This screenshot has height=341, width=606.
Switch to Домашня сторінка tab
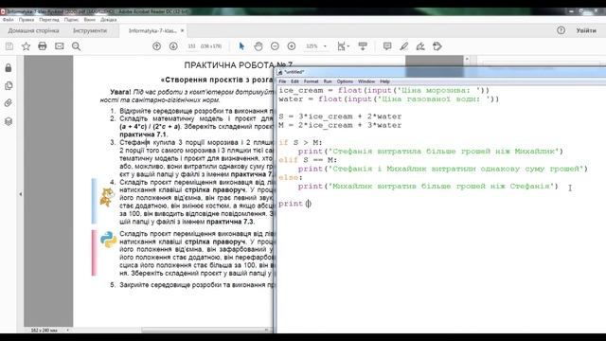click(x=34, y=30)
